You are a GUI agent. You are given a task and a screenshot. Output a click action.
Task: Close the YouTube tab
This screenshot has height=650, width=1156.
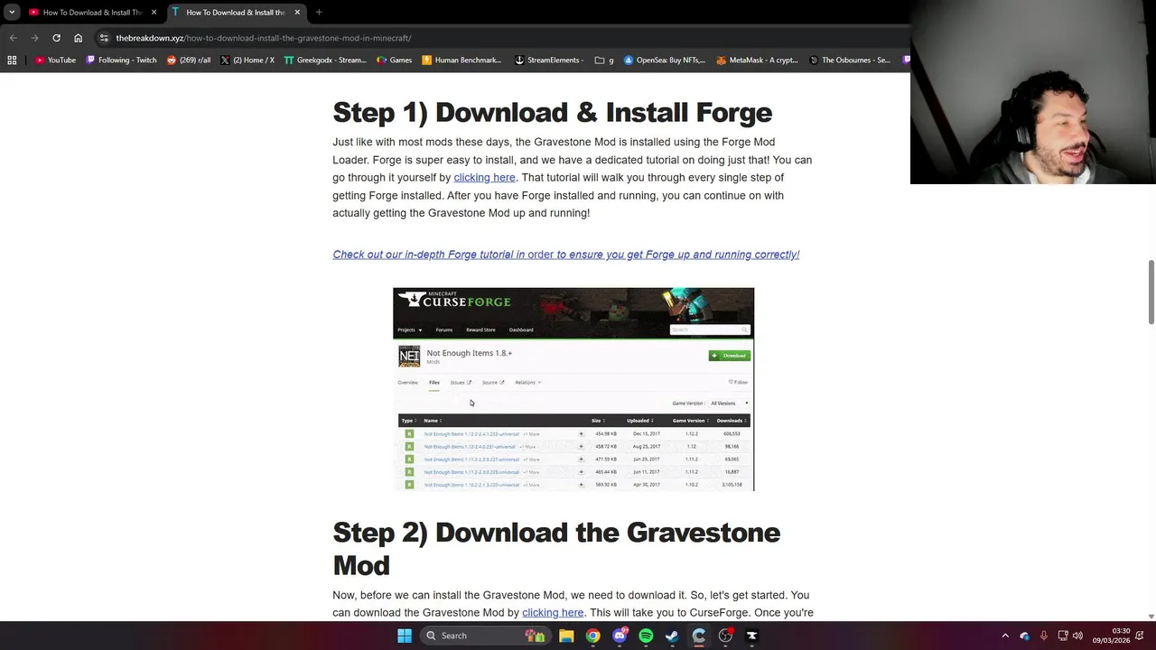click(154, 12)
